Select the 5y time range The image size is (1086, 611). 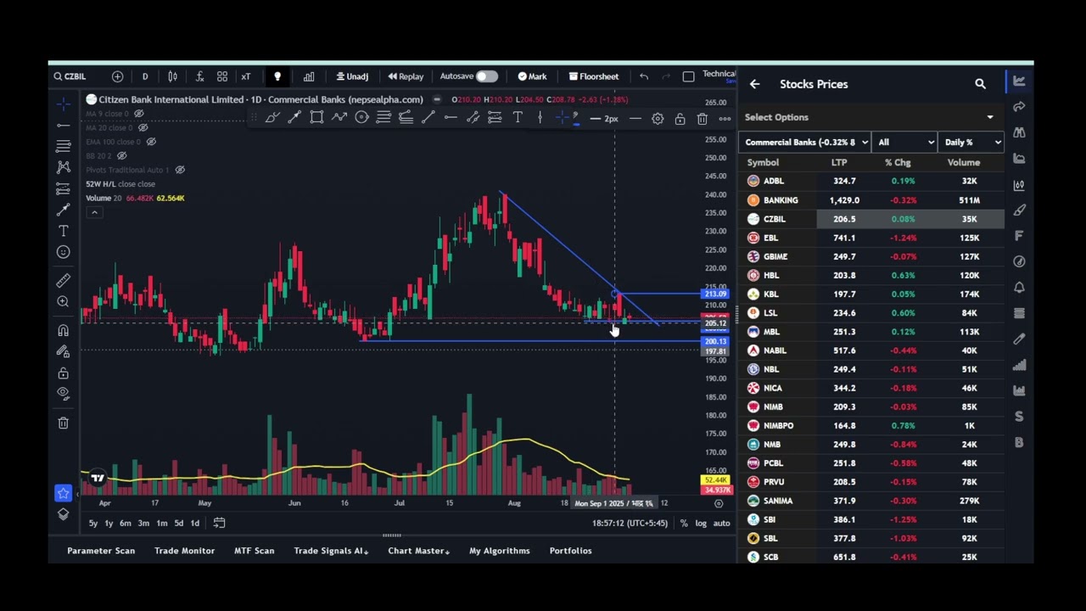[93, 524]
